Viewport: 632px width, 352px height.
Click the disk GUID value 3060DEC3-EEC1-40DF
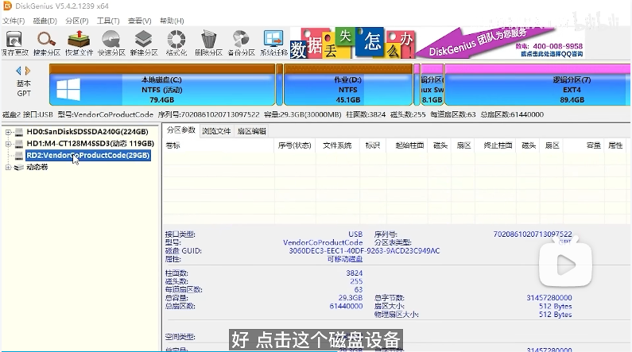point(364,250)
